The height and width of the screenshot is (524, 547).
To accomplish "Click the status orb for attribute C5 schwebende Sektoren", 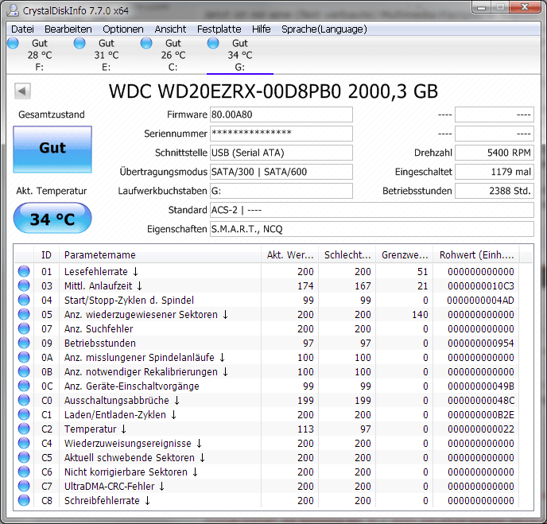I will click(x=24, y=457).
